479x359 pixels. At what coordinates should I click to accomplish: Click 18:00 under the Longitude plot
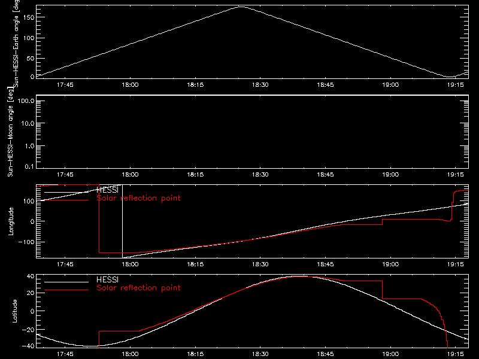tap(130, 264)
